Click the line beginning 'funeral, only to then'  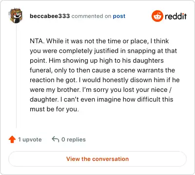[x=102, y=70]
